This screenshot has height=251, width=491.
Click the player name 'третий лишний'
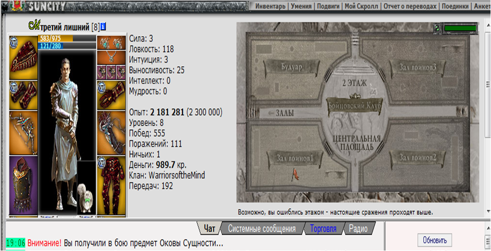(64, 27)
